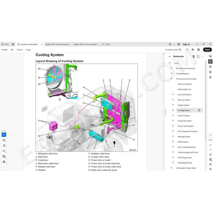The image size is (213, 213).
Task: Click Sign in
Action: tap(186, 44)
